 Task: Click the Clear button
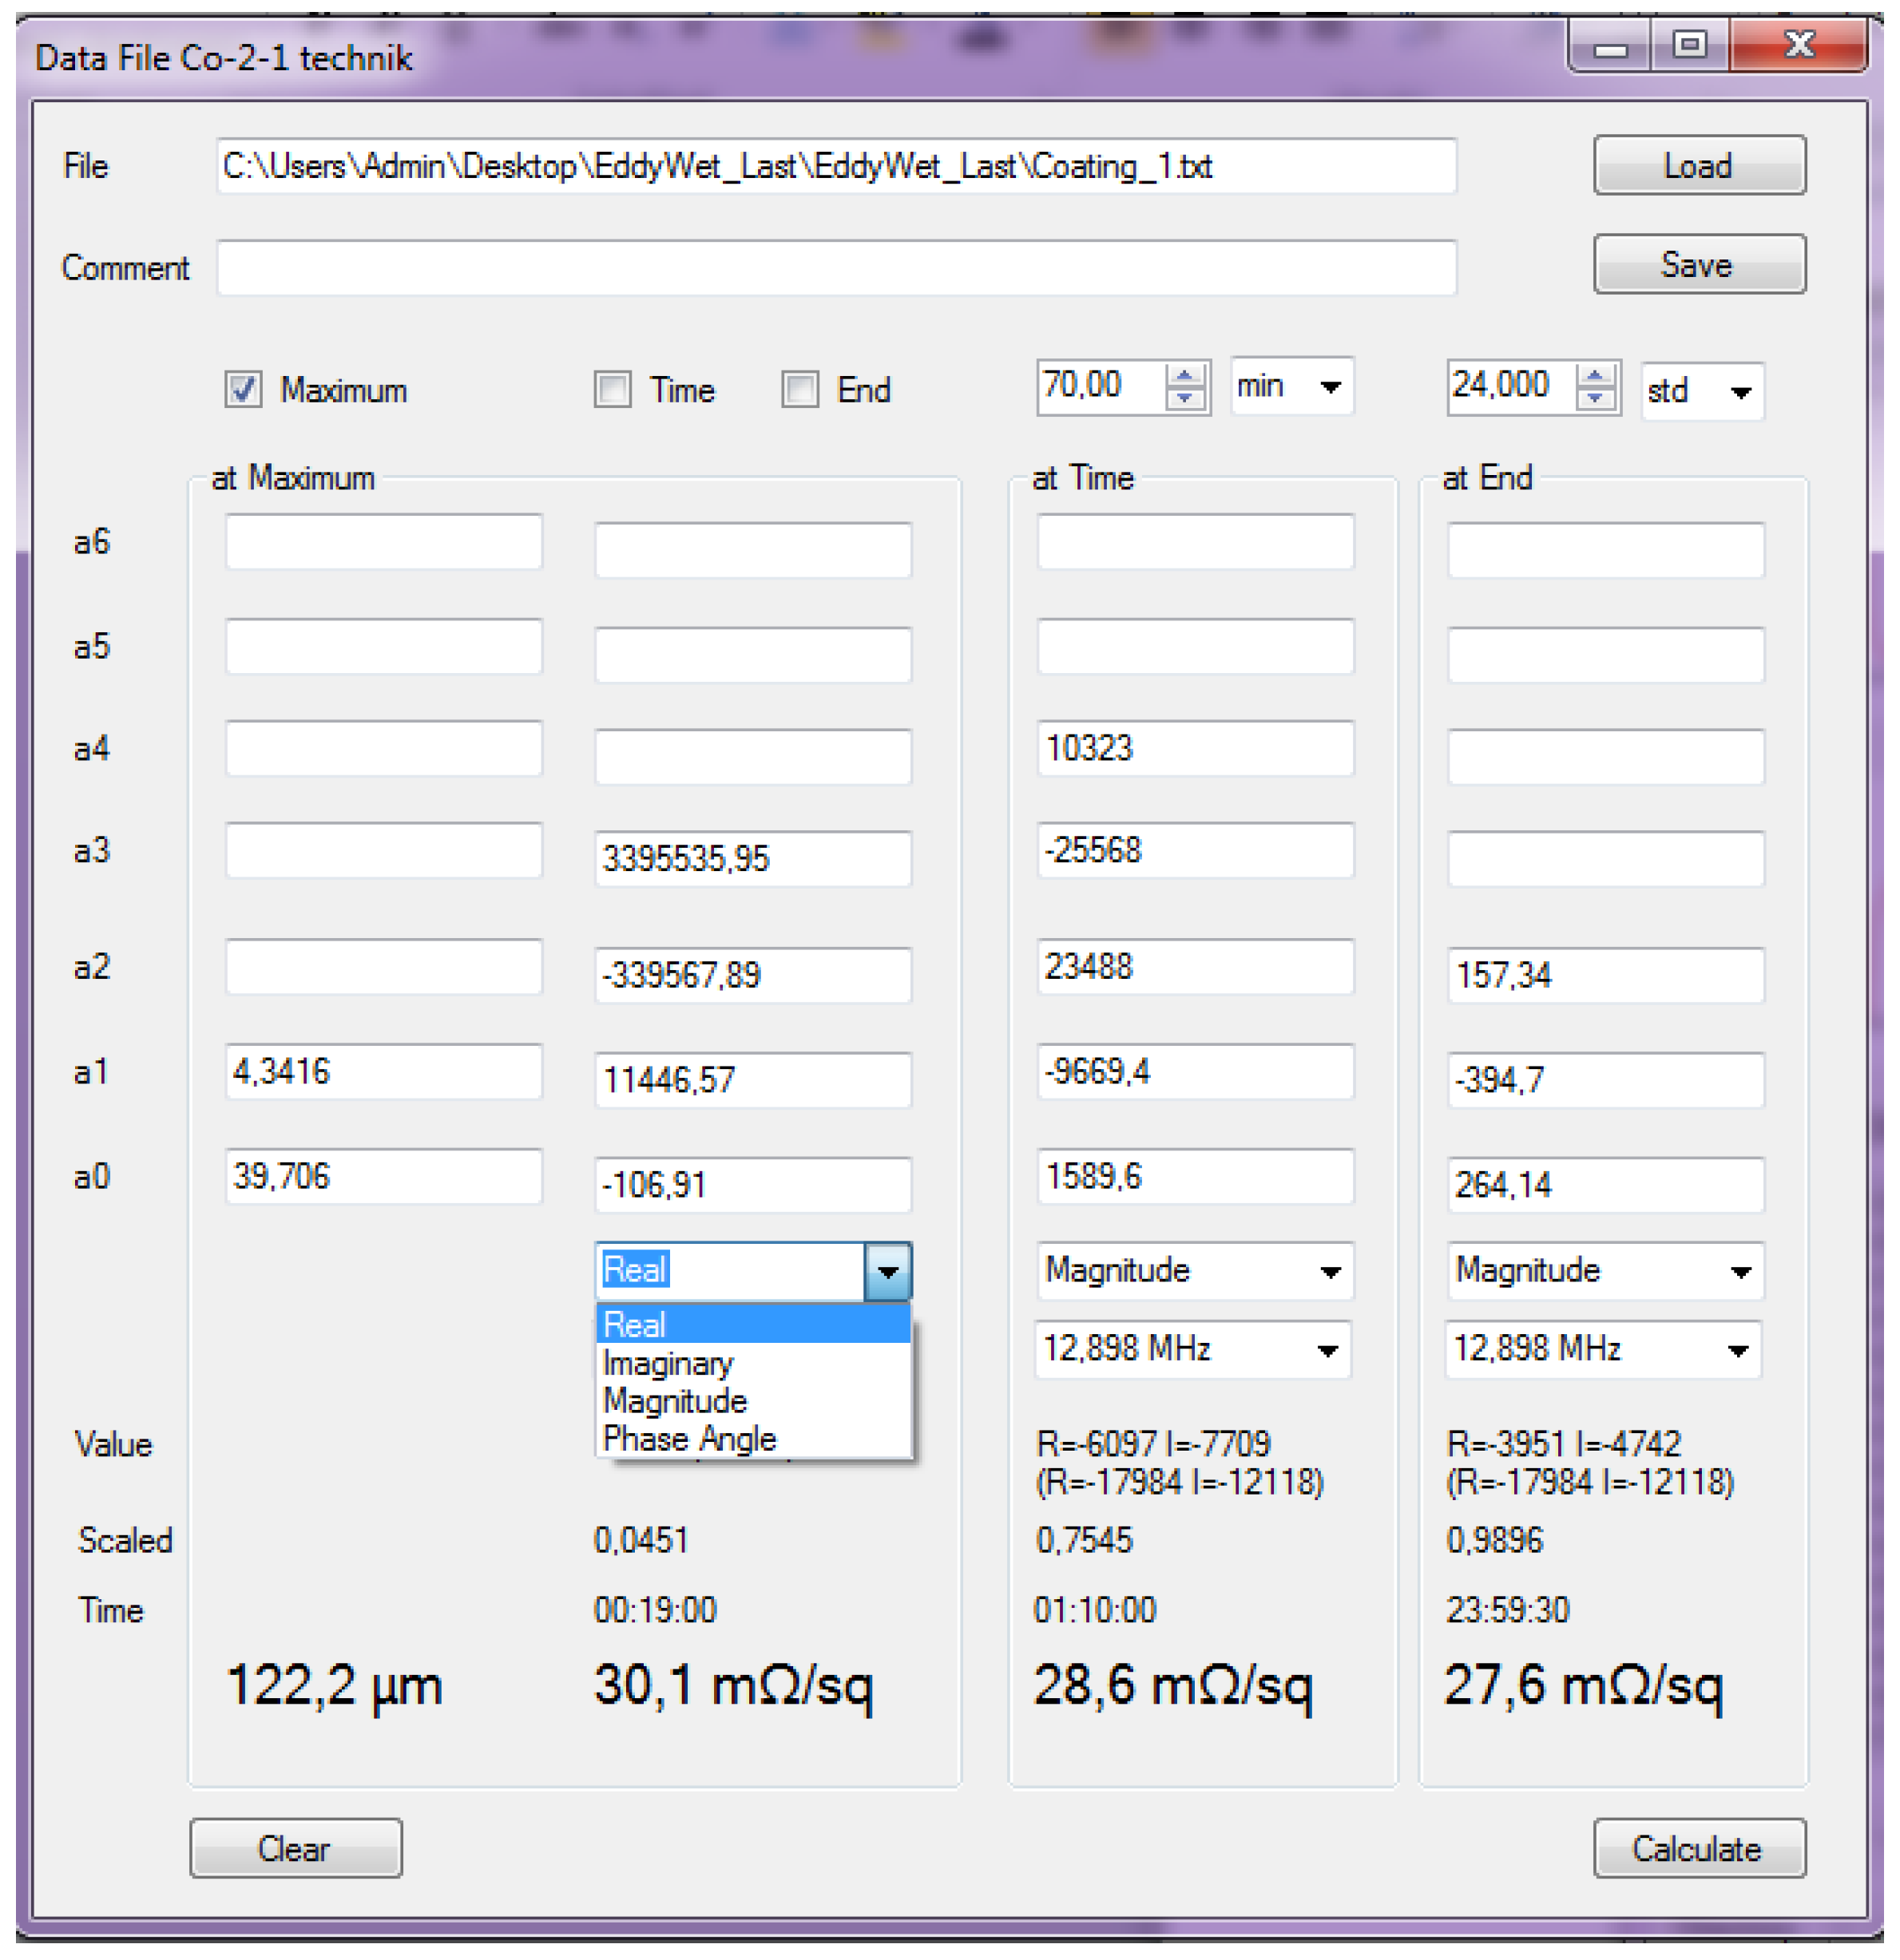[x=296, y=1848]
